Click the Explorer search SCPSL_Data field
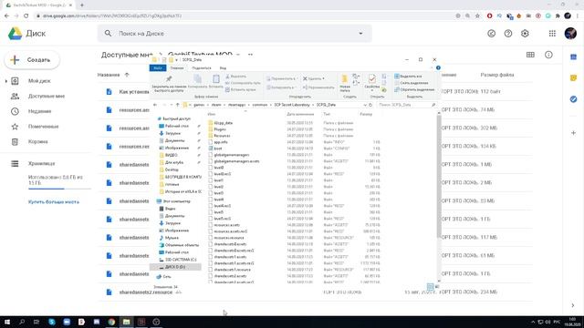 [x=406, y=105]
